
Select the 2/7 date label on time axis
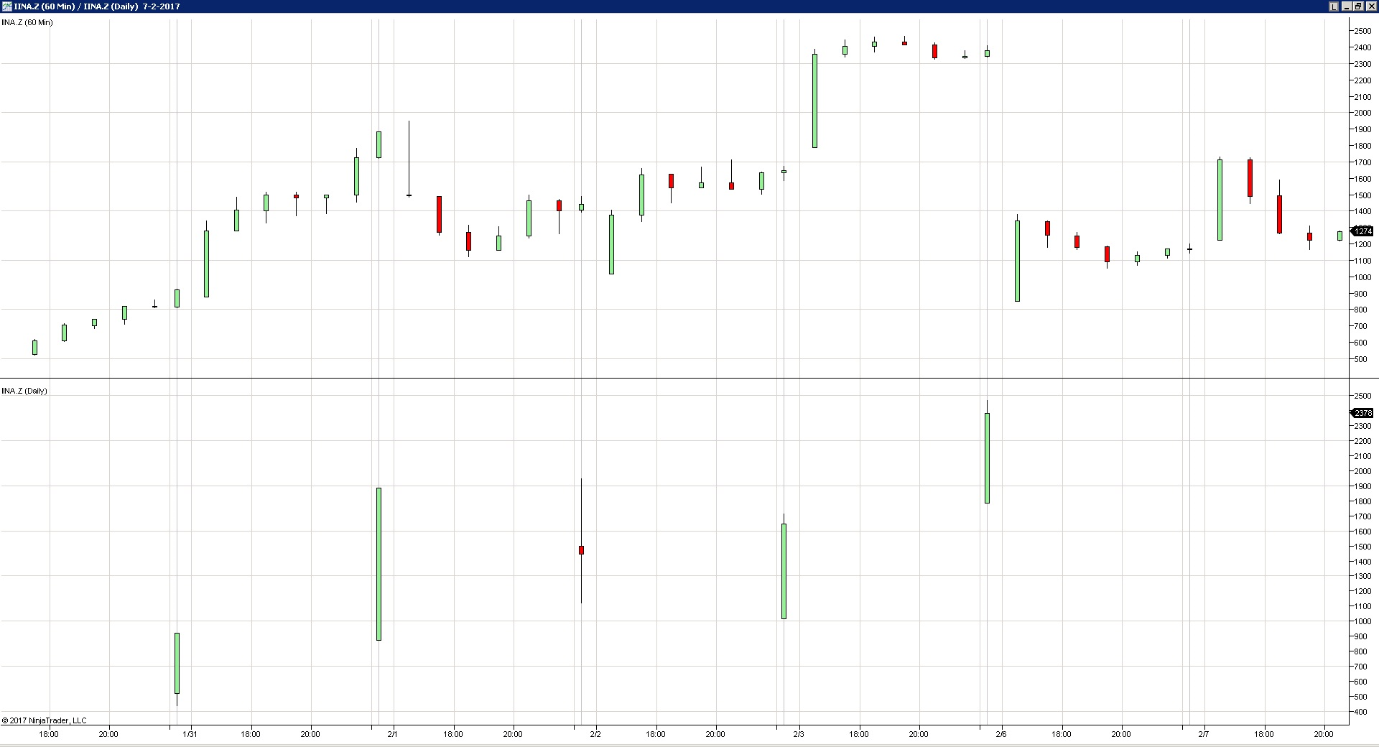pyautogui.click(x=1204, y=734)
